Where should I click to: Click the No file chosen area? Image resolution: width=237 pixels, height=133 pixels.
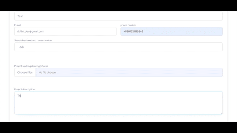click(x=129, y=72)
